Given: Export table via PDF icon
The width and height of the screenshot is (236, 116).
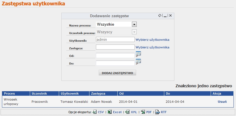Looking at the screenshot, I should (x=143, y=112).
